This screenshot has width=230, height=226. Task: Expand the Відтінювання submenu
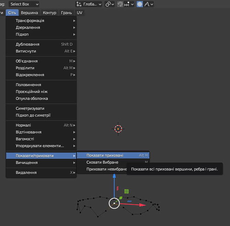[x=41, y=132]
